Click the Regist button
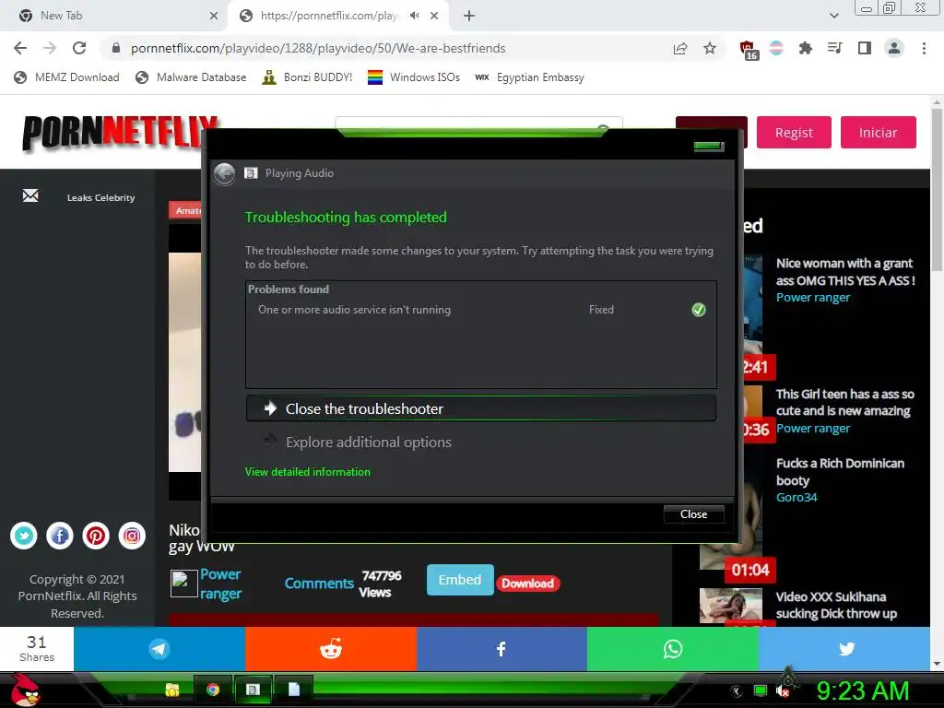 (794, 133)
